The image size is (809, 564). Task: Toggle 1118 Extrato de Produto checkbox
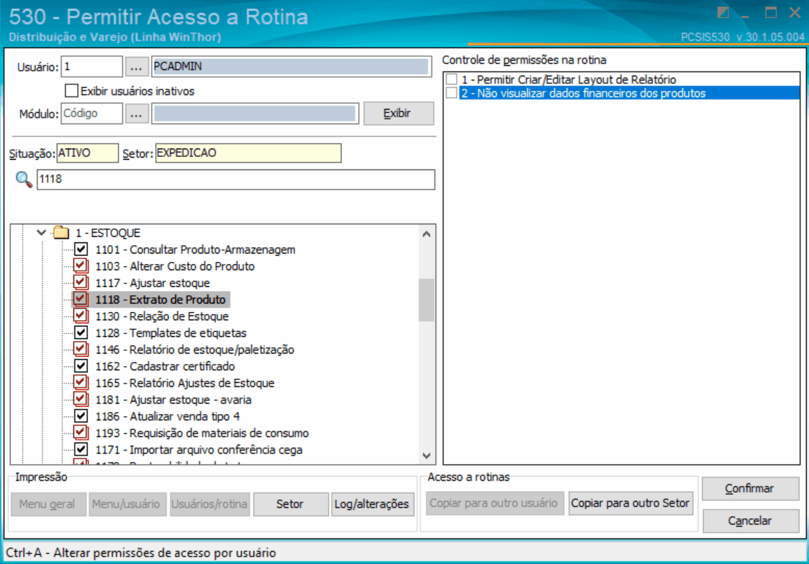(80, 299)
